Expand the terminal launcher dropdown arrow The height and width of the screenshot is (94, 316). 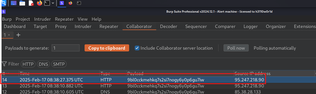pos(53,3)
